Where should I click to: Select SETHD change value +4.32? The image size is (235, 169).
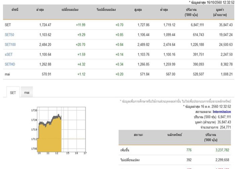(81, 64)
